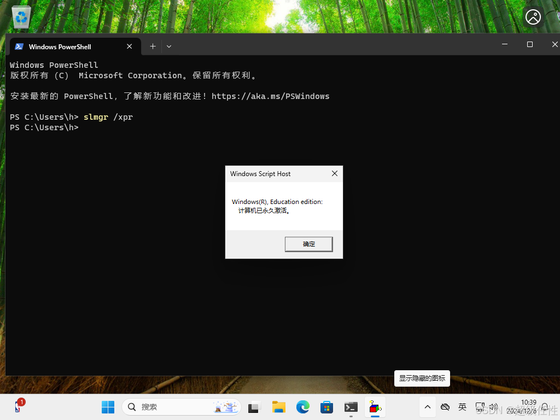Screen dimensions: 560x420
Task: Open Task View from taskbar
Action: 254,407
